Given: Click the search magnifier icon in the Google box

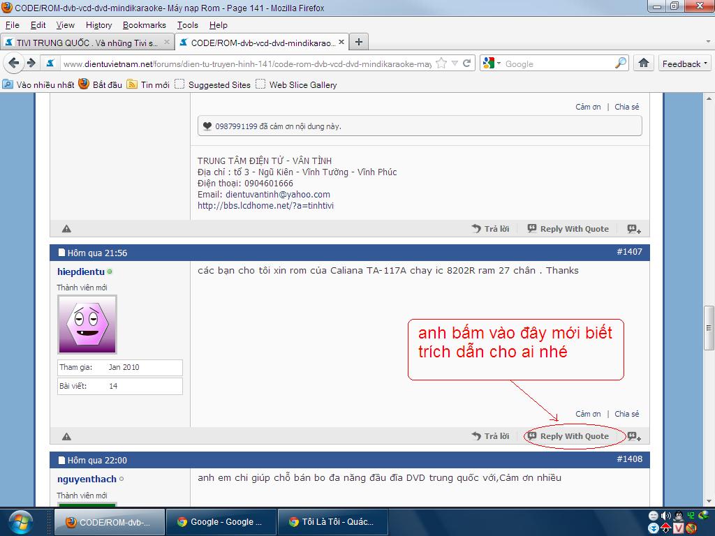Looking at the screenshot, I should (x=621, y=64).
